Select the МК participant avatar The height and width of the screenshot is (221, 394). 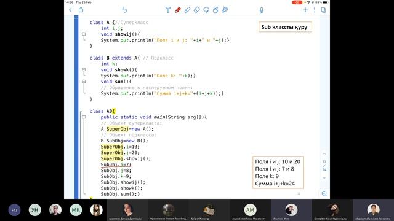click(x=76, y=210)
